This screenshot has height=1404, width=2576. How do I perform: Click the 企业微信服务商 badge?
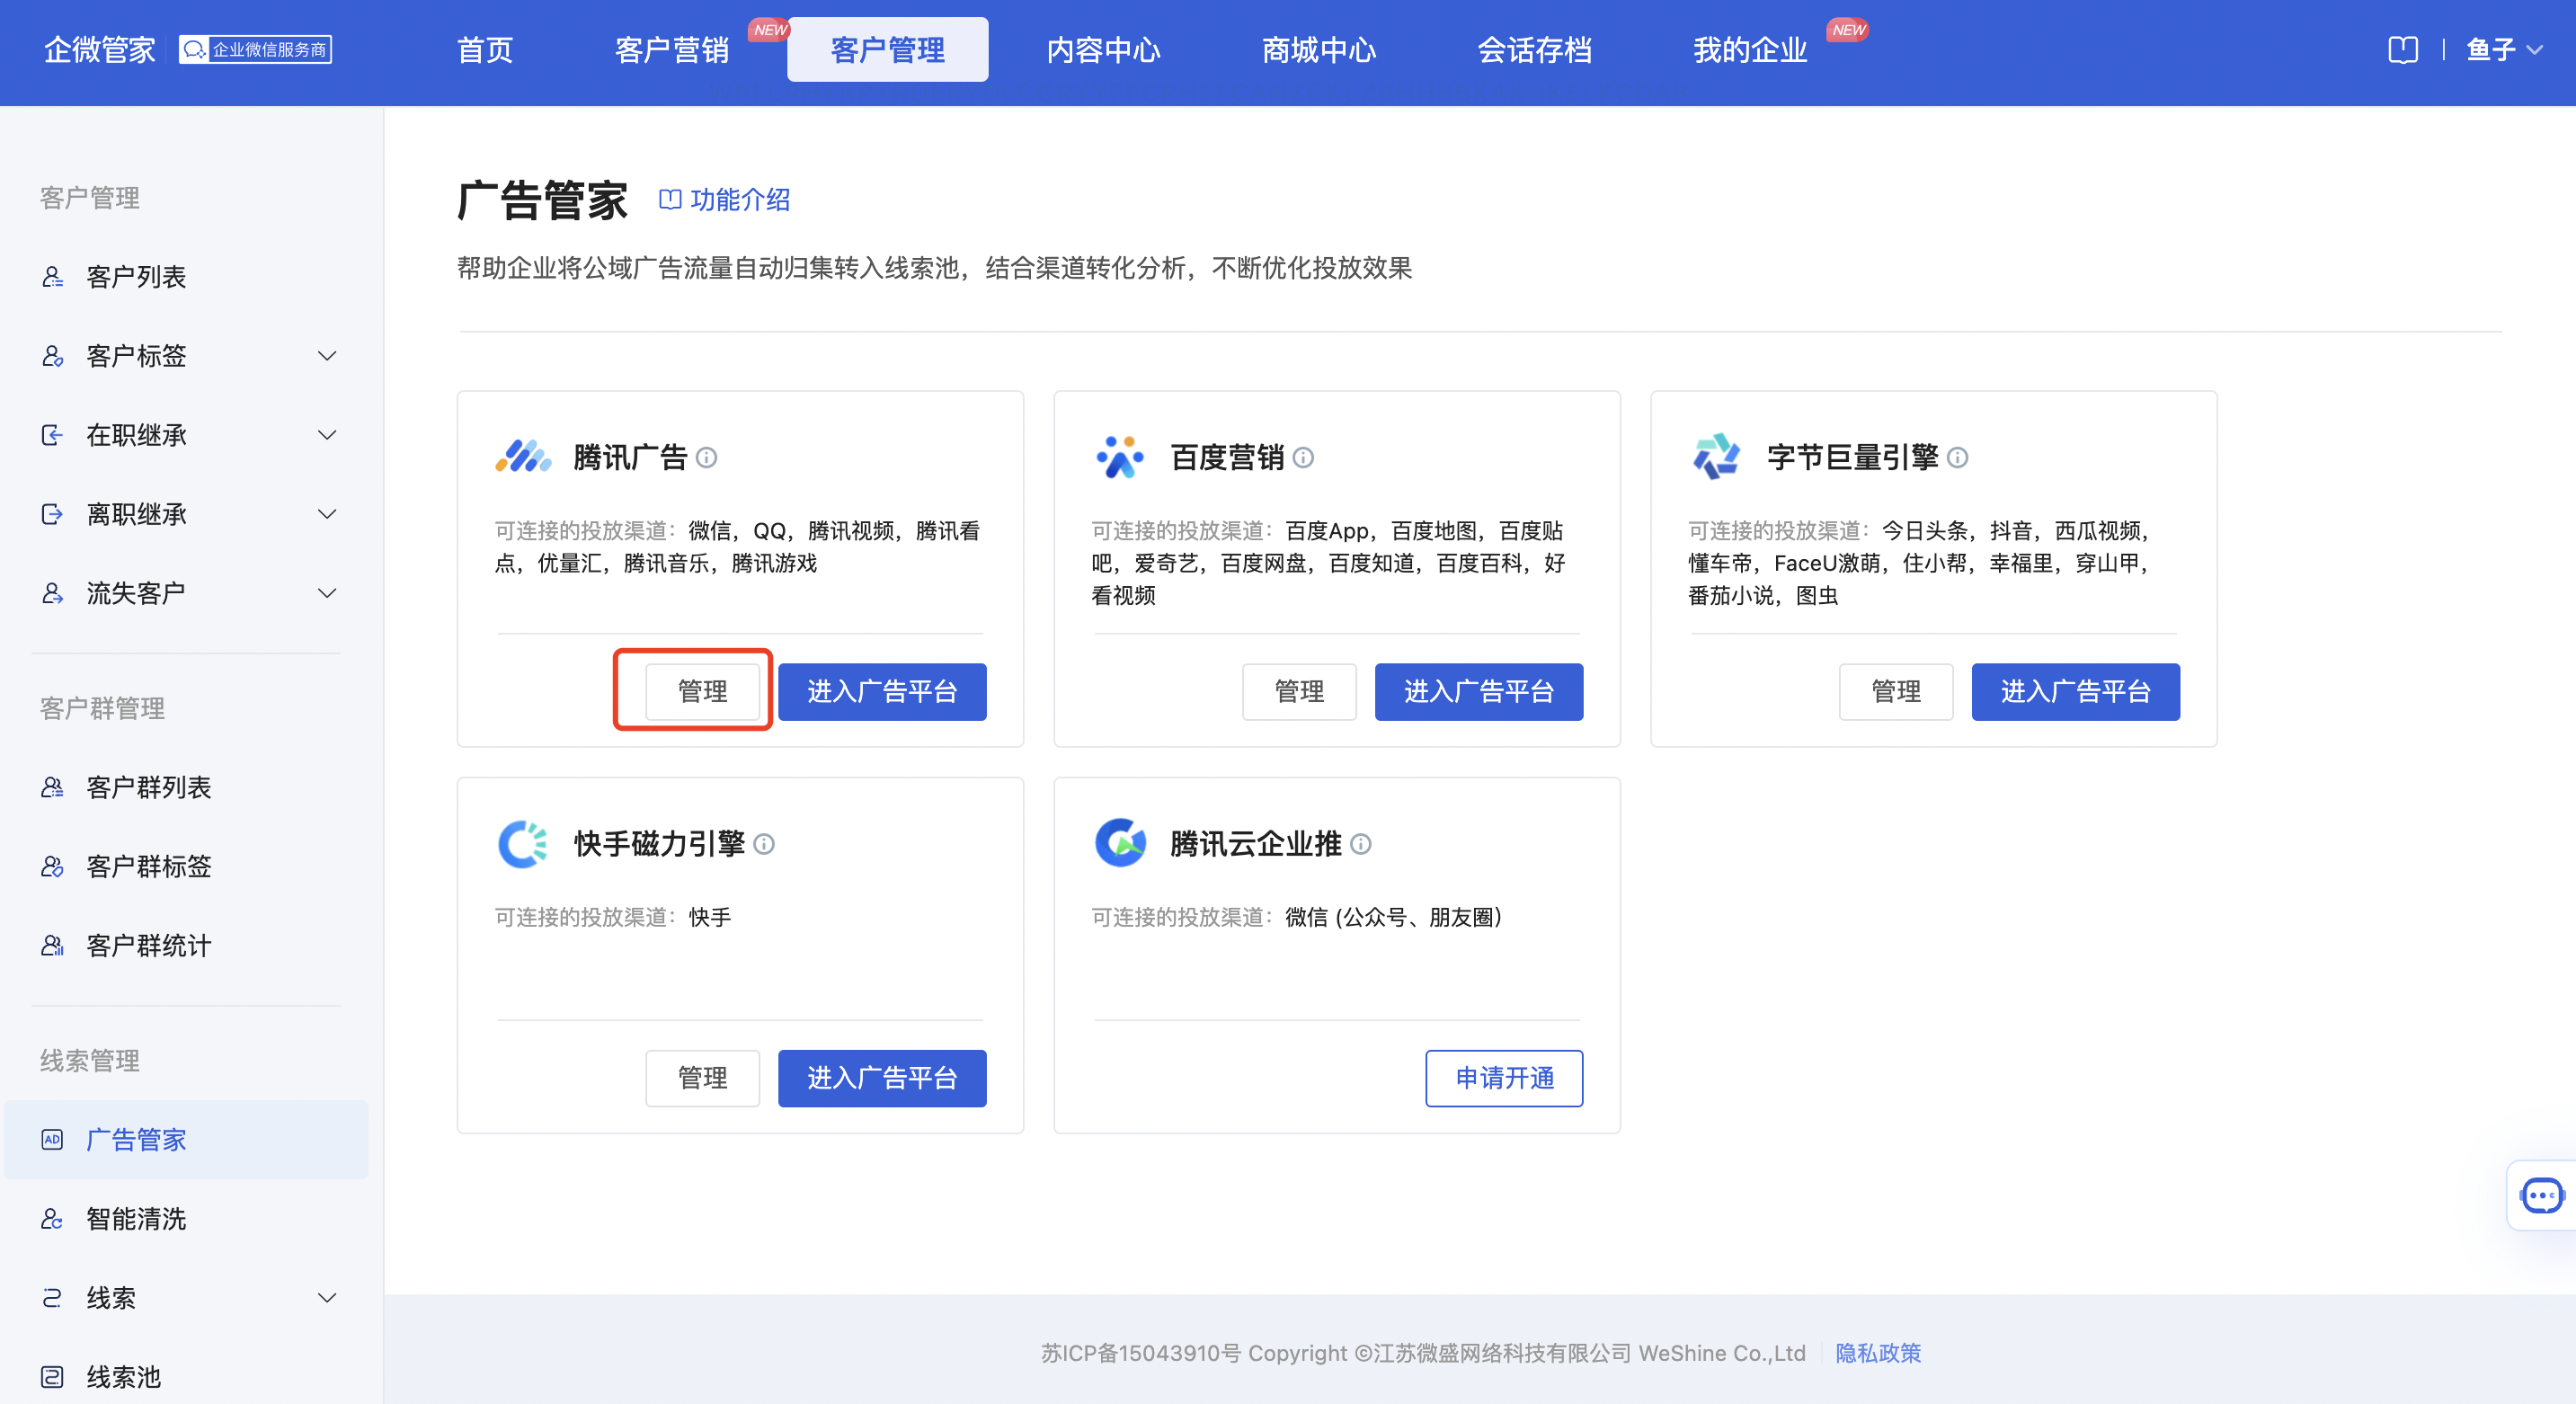(255, 50)
